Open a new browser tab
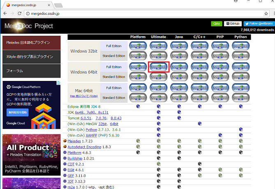The height and width of the screenshot is (189, 275). (58, 5)
